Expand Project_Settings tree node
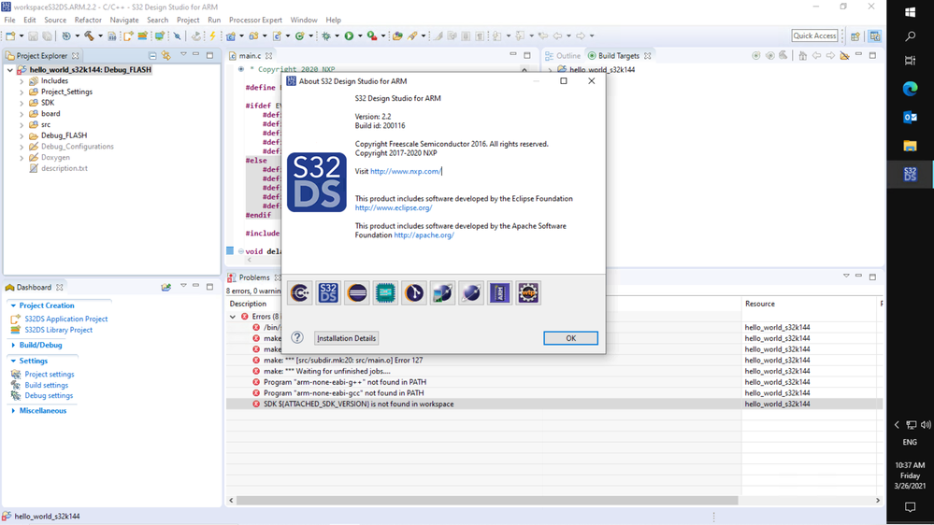The height and width of the screenshot is (525, 934). [22, 92]
